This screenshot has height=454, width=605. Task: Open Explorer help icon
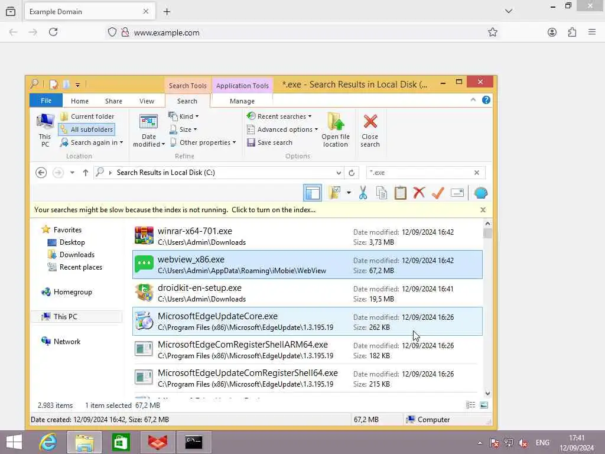click(x=486, y=100)
